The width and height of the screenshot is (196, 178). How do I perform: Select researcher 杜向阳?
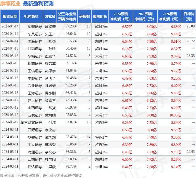pyautogui.click(x=50, y=159)
